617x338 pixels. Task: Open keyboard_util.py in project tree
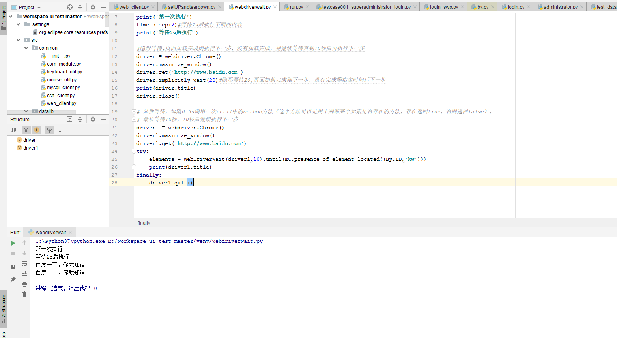(65, 72)
